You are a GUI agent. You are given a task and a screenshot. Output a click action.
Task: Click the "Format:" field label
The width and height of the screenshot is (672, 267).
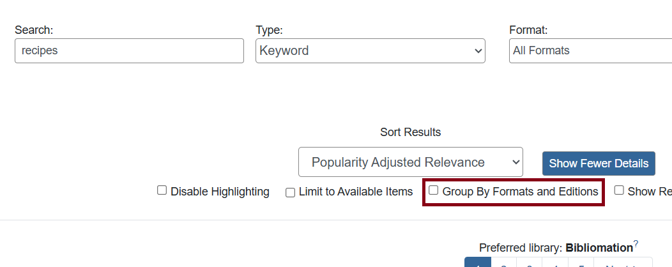(x=528, y=30)
